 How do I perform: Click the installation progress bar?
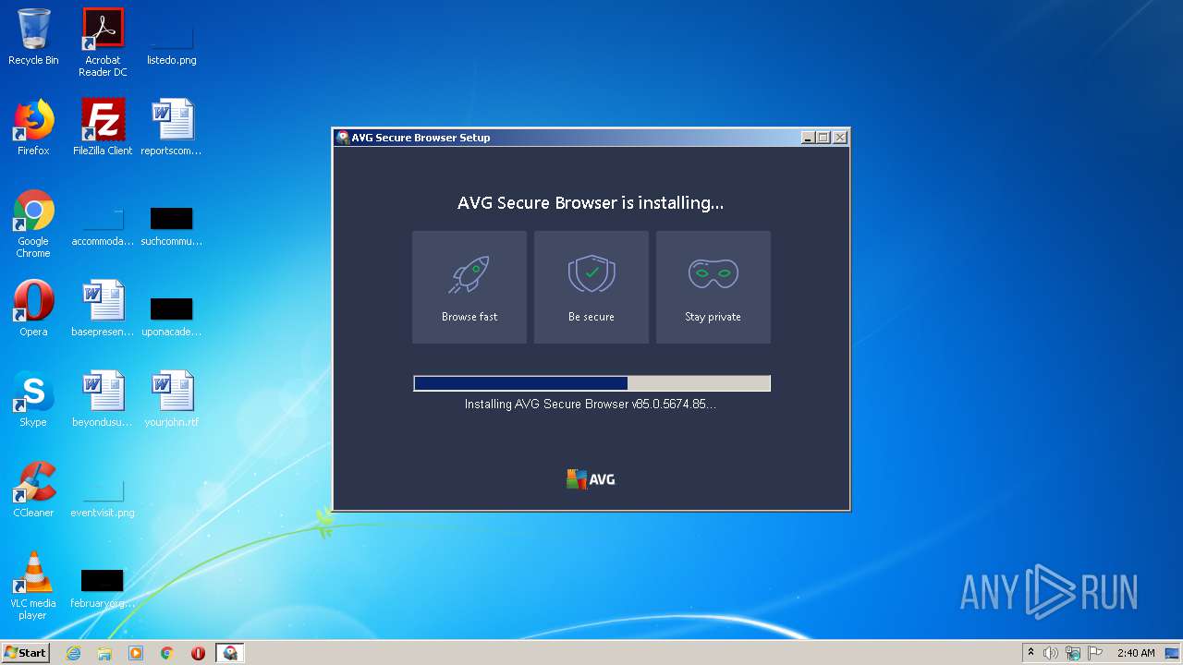(x=591, y=383)
